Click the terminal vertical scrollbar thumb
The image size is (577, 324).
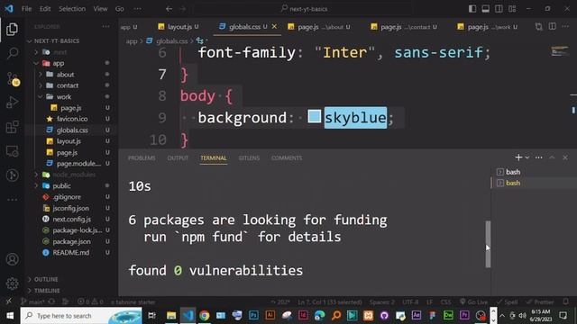(488, 244)
